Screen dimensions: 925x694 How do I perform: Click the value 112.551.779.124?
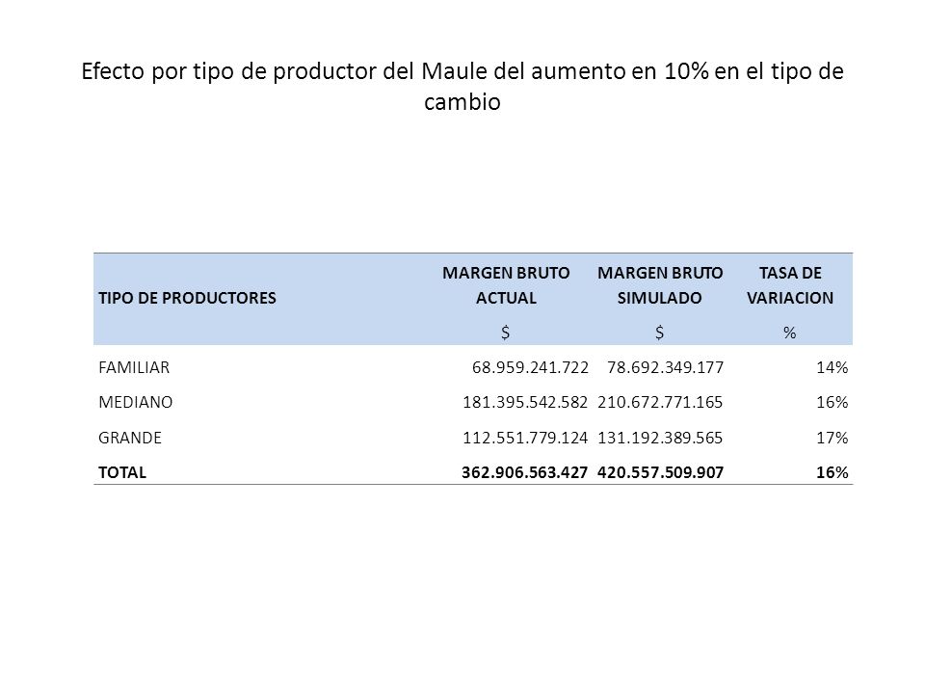pyautogui.click(x=525, y=438)
